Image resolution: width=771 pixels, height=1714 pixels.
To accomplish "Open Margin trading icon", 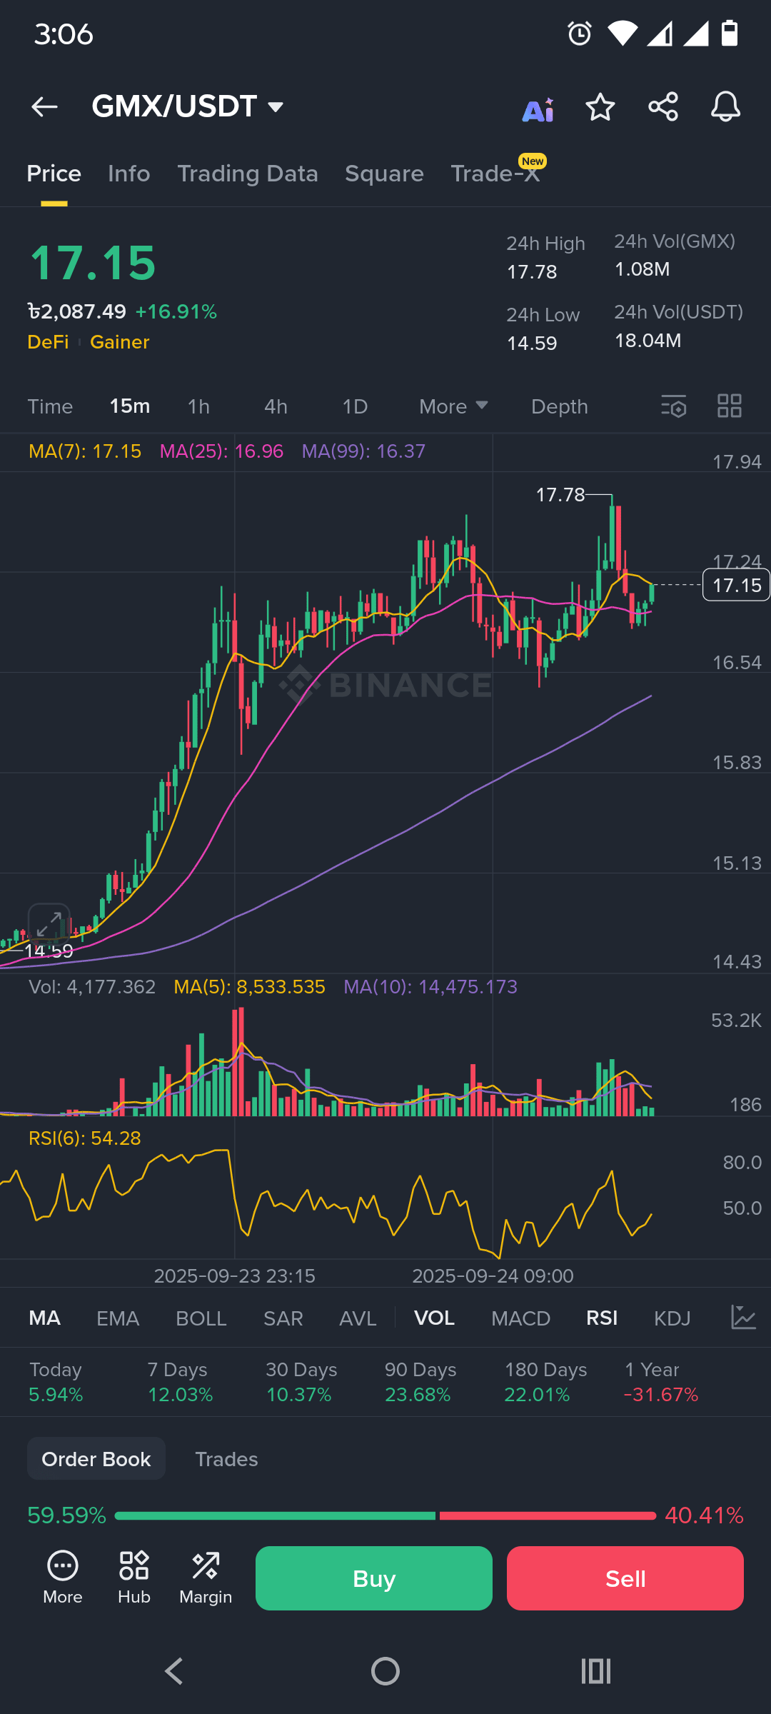I will click(206, 1578).
